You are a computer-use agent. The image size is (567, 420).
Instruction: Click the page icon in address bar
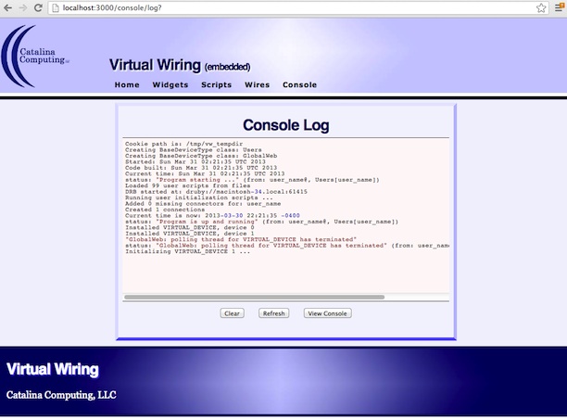(56, 8)
